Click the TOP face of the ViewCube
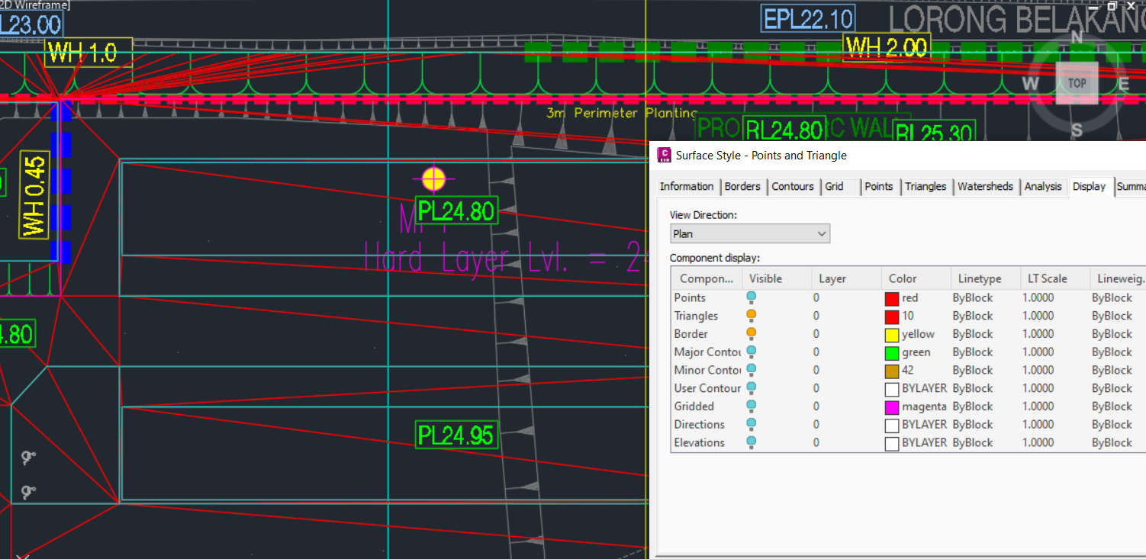The height and width of the screenshot is (559, 1146). coord(1077,83)
